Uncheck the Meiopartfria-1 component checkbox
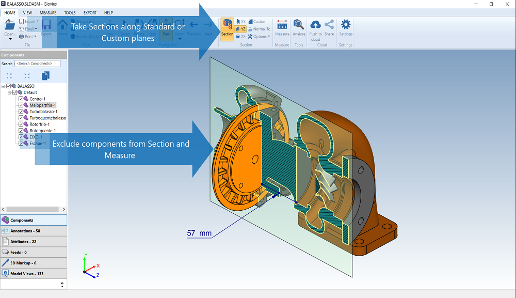This screenshot has width=516, height=298. [x=21, y=105]
